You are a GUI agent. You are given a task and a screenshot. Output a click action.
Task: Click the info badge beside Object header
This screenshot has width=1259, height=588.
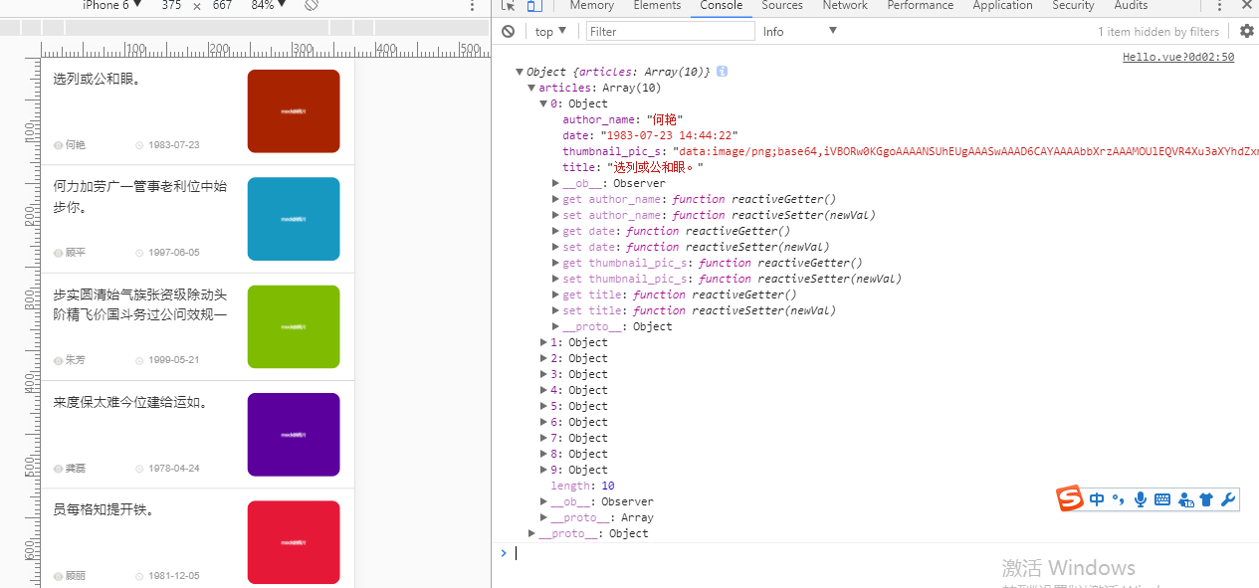point(723,72)
